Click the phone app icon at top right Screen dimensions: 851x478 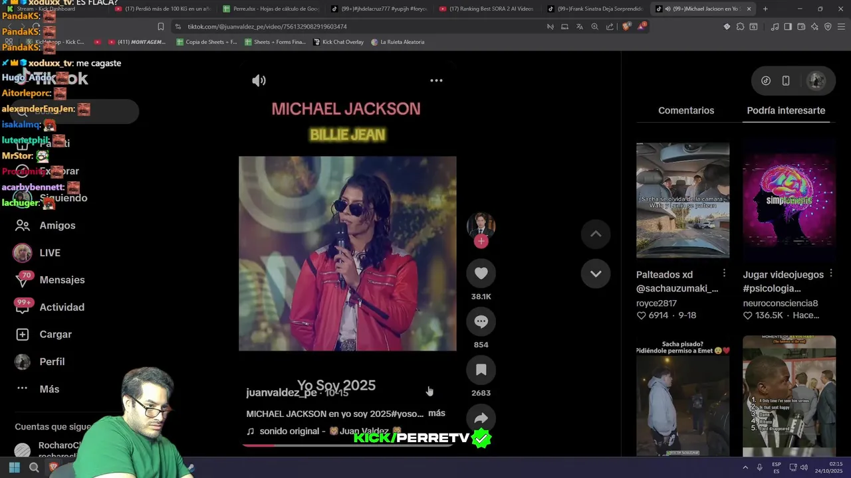tap(786, 81)
